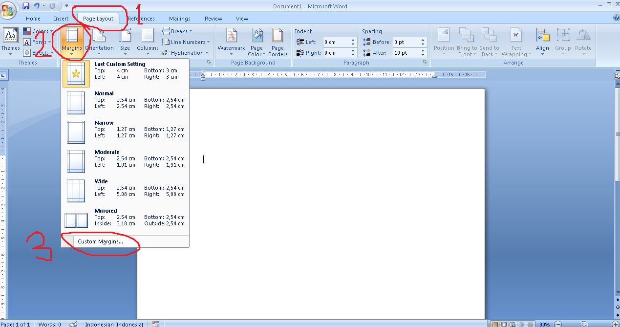Viewport: 620px width, 327px height.
Task: Click the Columns button
Action: (x=148, y=43)
